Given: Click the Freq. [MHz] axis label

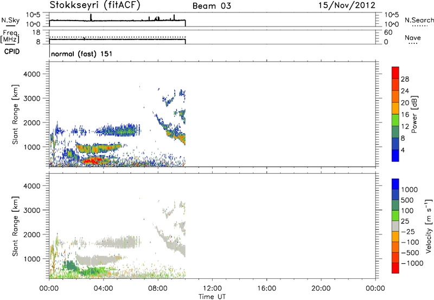Looking at the screenshot, I should point(10,37).
